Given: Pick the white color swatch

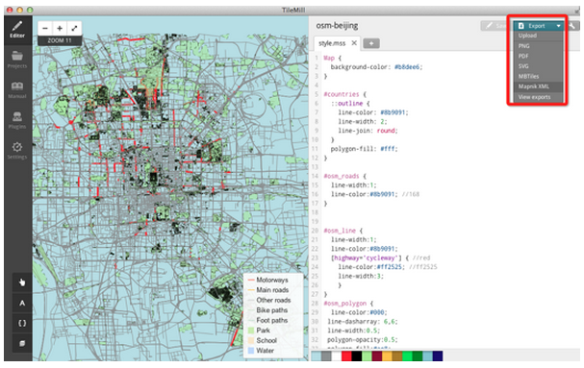Looking at the screenshot, I should 337,356.
